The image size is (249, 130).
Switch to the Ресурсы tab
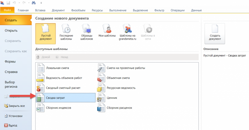97,10
